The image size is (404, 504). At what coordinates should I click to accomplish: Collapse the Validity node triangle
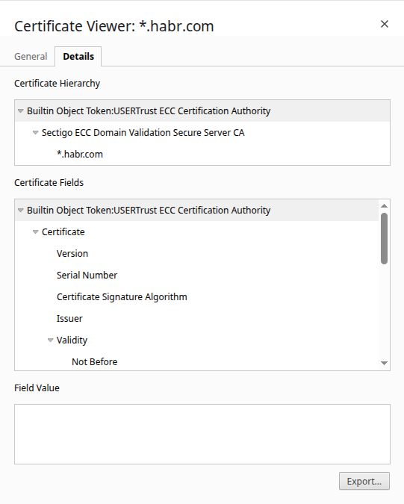tap(51, 340)
